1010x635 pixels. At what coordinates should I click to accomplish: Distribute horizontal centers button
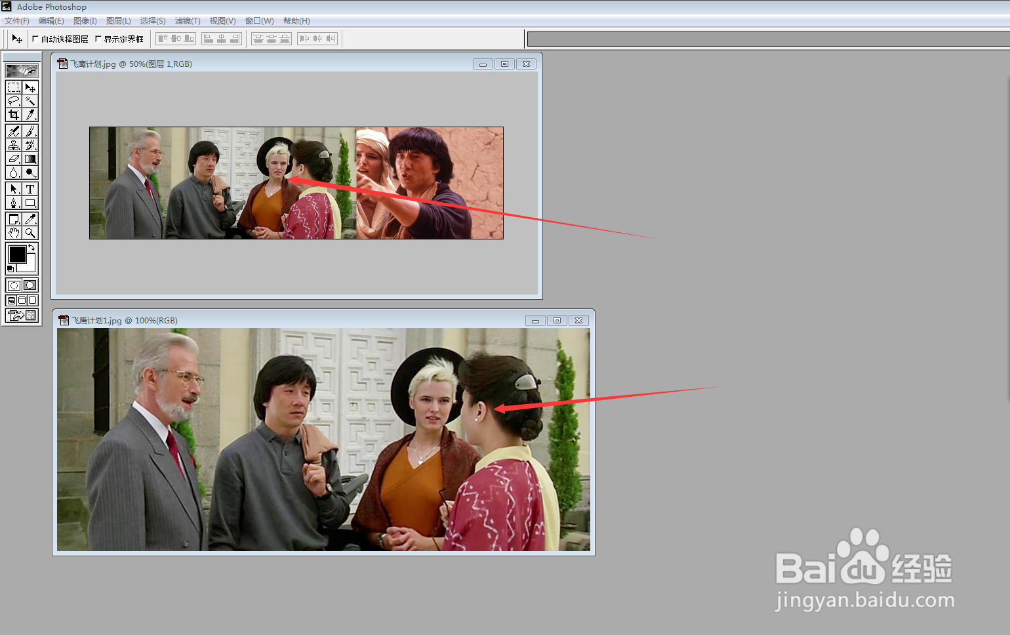[x=317, y=39]
